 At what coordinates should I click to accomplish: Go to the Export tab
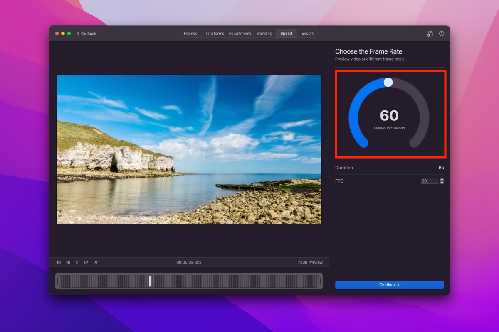coord(308,34)
